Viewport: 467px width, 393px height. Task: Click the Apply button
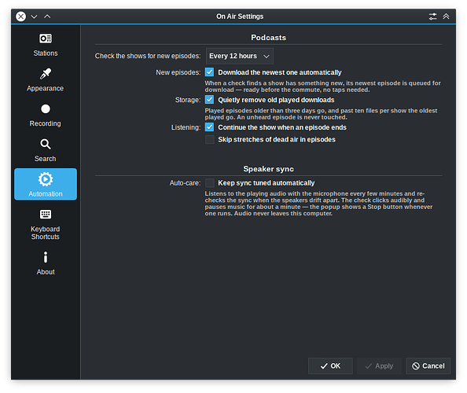pyautogui.click(x=379, y=366)
